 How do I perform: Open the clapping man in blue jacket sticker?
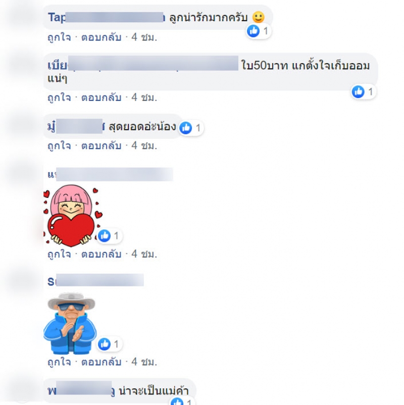click(x=70, y=323)
